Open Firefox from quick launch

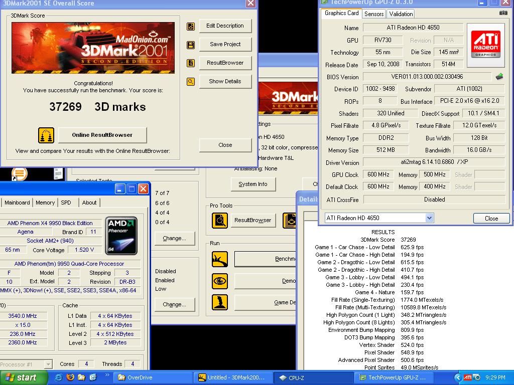click(x=70, y=377)
